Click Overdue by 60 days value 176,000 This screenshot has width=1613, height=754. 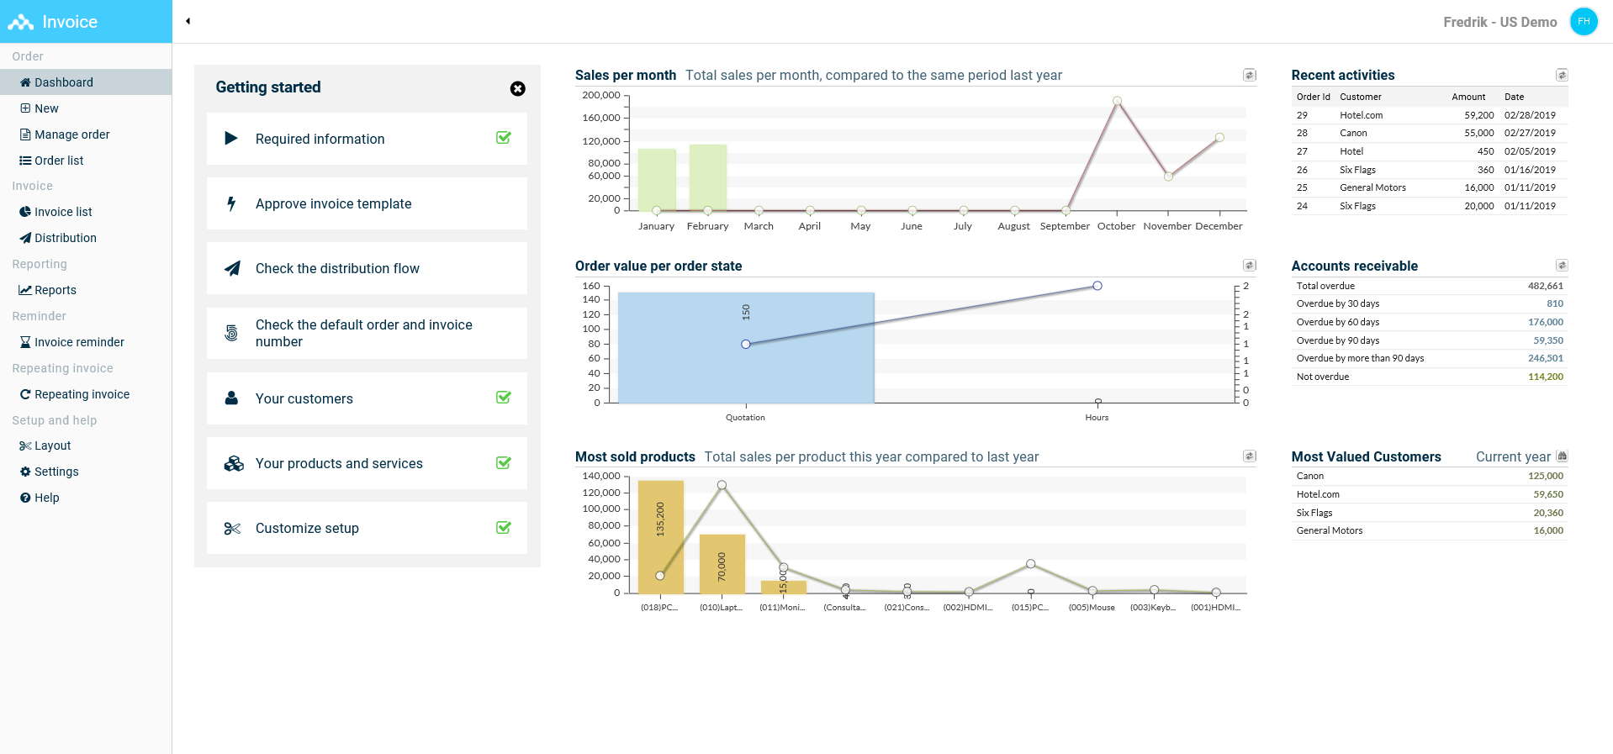pyautogui.click(x=1546, y=322)
